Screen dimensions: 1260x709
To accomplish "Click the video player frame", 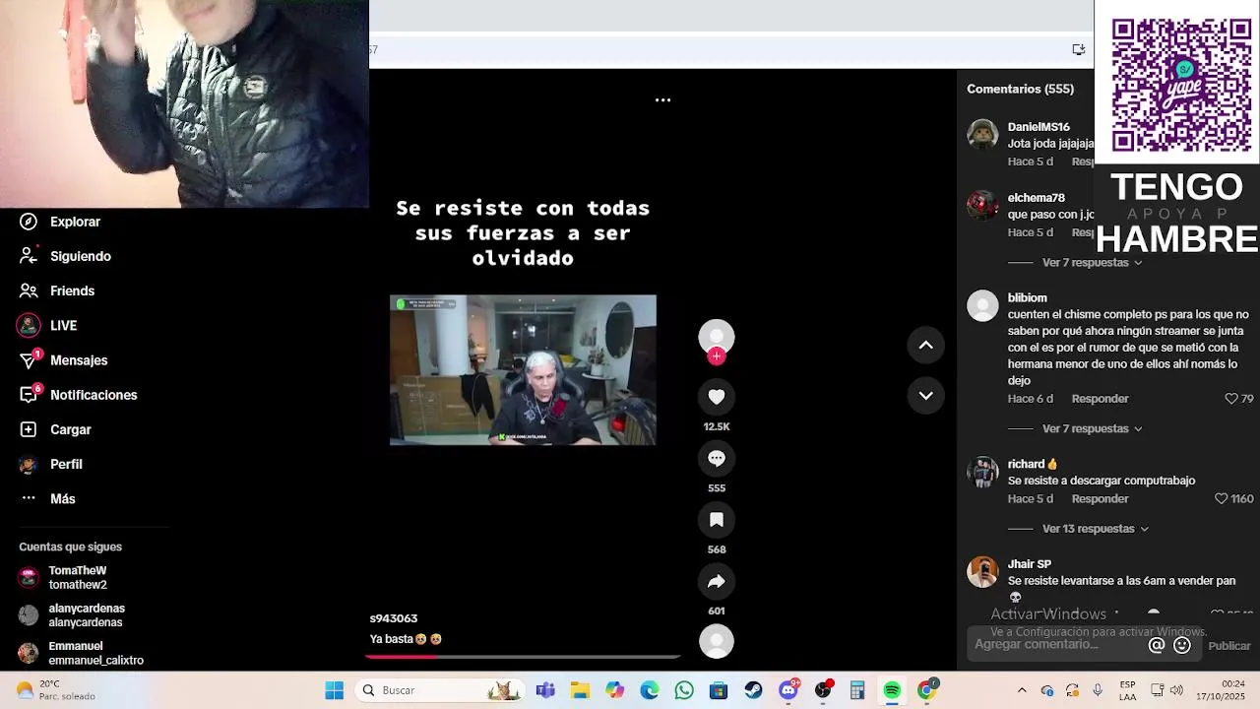I will pyautogui.click(x=523, y=370).
